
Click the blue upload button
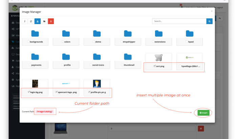coord(38,21)
